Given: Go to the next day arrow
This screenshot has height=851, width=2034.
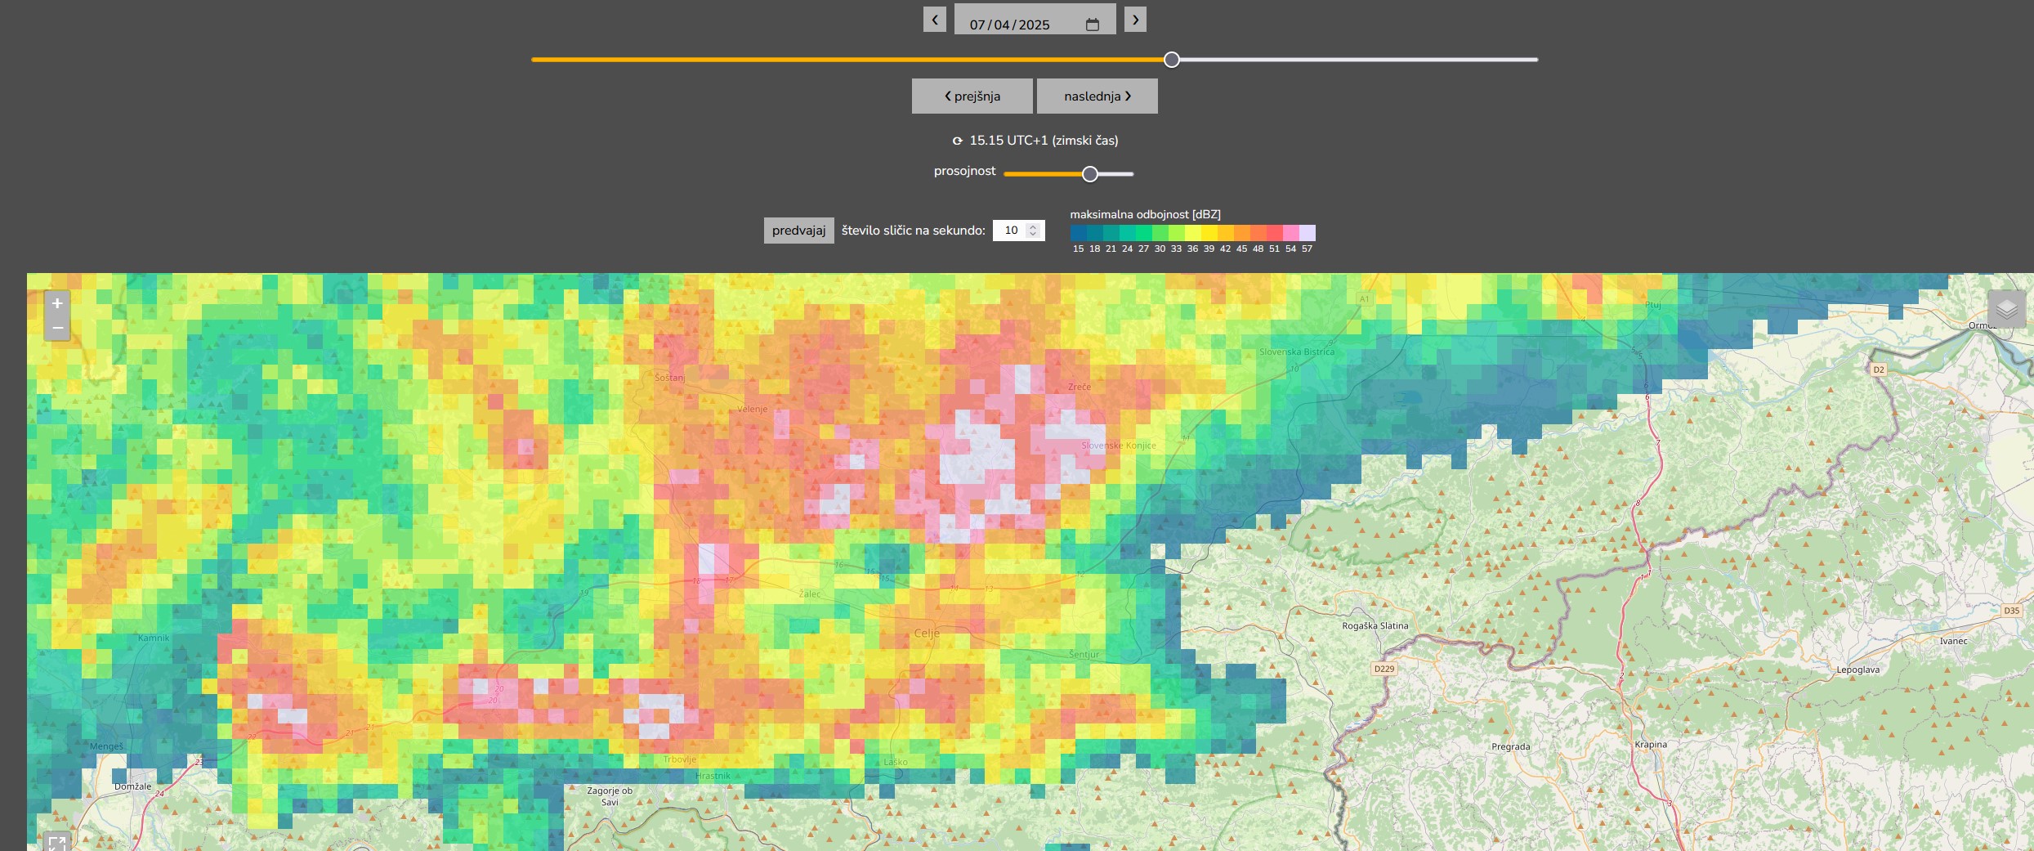Looking at the screenshot, I should (x=1135, y=20).
